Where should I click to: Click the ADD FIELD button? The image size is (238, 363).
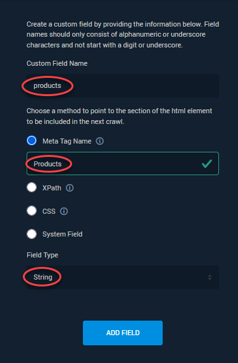(123, 333)
